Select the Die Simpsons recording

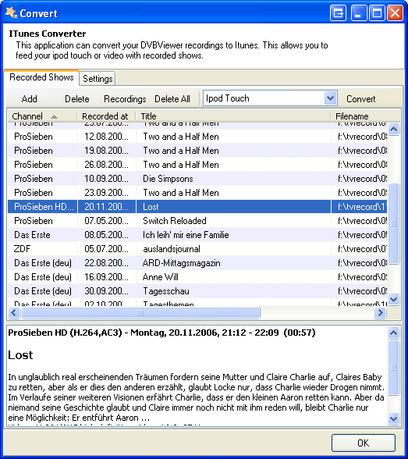(197, 179)
